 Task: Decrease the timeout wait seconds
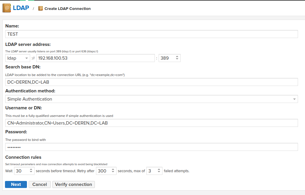pos(31,172)
